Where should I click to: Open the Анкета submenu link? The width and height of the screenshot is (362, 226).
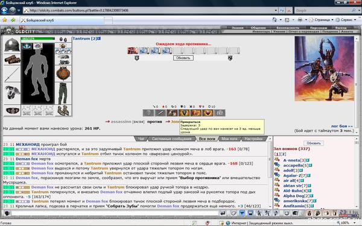click(347, 31)
